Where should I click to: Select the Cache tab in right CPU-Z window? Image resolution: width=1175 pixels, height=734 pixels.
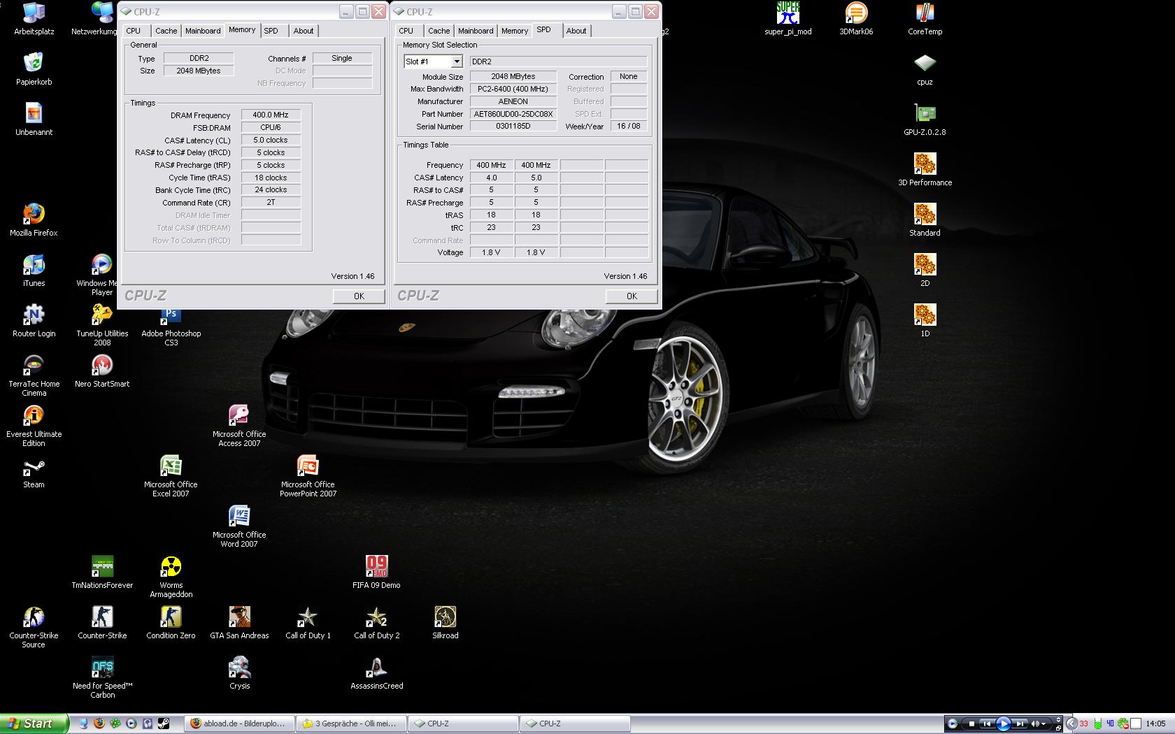[x=439, y=31]
